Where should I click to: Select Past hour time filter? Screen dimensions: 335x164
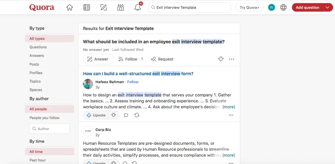[38, 160]
